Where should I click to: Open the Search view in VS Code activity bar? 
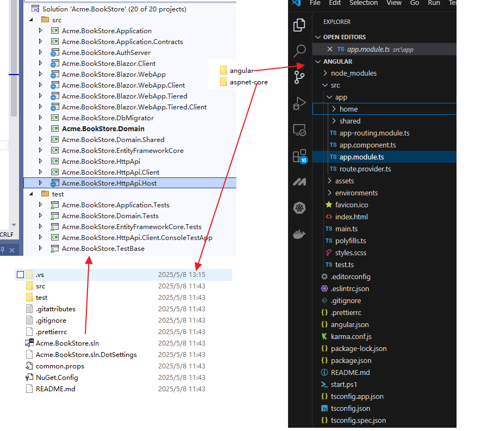pyautogui.click(x=299, y=51)
